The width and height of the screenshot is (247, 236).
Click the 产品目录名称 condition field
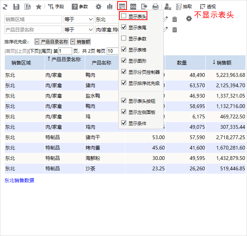coord(33,30)
